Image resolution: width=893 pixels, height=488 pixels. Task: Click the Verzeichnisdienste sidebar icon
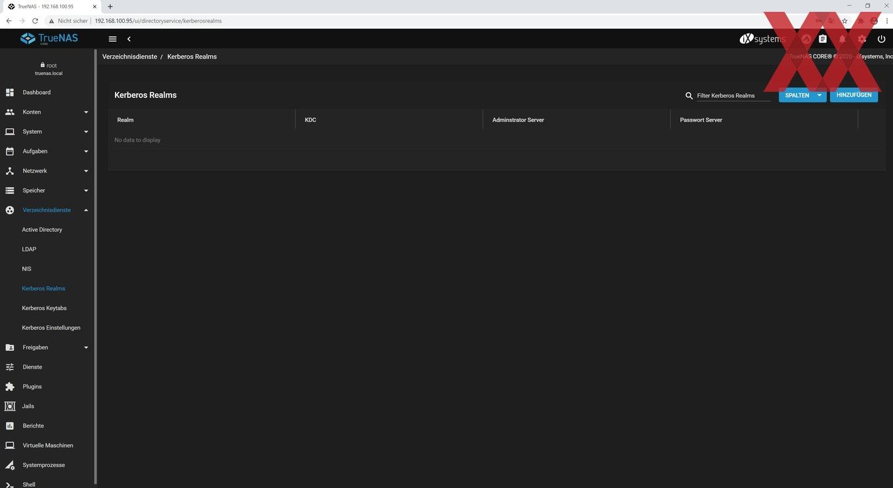(x=10, y=210)
